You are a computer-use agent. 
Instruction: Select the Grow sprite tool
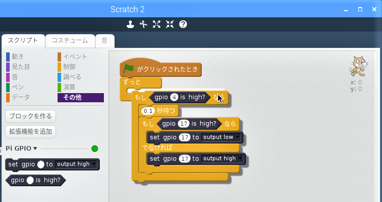pos(157,24)
